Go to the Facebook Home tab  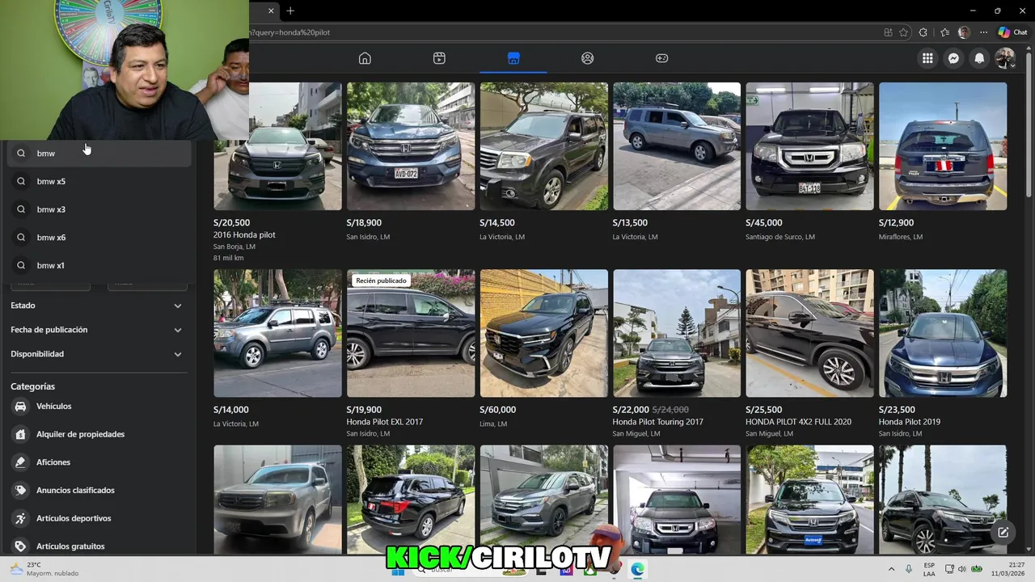(365, 58)
